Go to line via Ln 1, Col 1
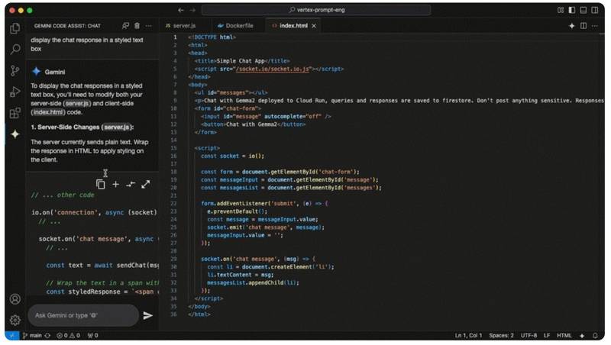This screenshot has width=611, height=345. coord(468,336)
